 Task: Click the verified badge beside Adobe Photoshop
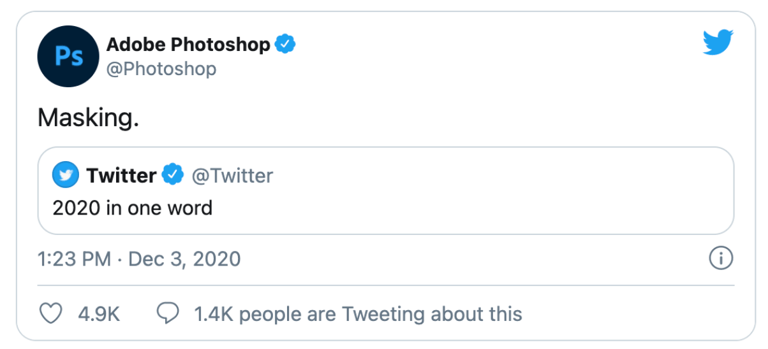pos(284,45)
